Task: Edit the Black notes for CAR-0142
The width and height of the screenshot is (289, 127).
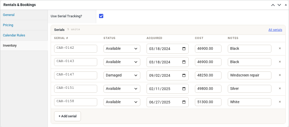Action: (250, 49)
